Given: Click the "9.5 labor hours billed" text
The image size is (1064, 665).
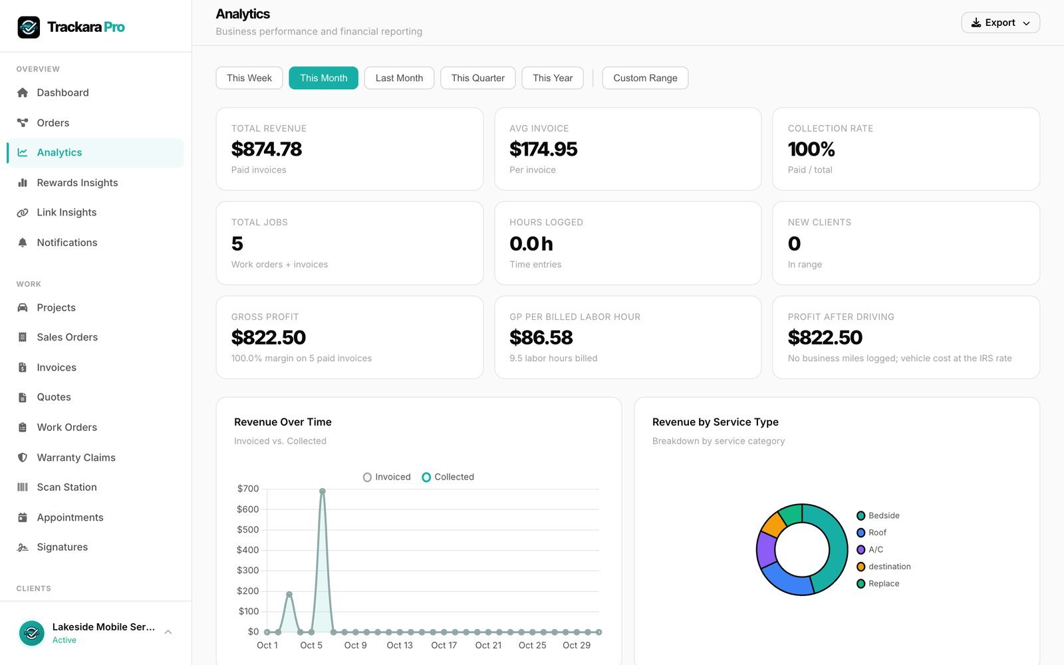Looking at the screenshot, I should [553, 358].
